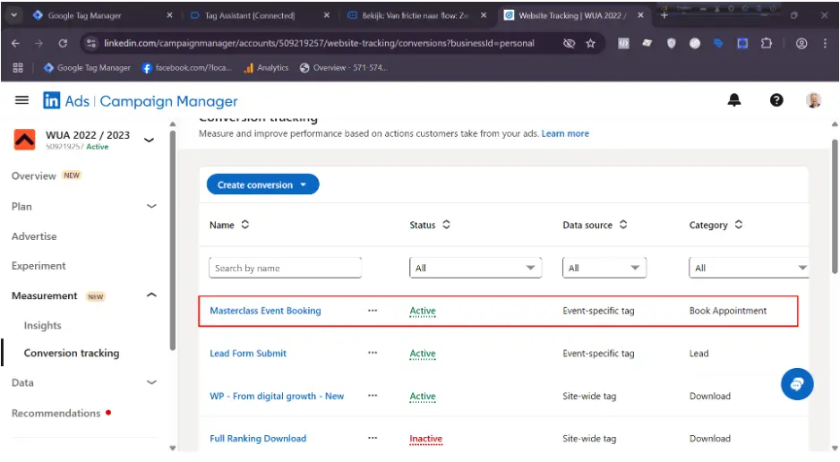Image resolution: width=840 pixels, height=462 pixels.
Task: Open the Experiment sidebar item
Action: [x=39, y=266]
